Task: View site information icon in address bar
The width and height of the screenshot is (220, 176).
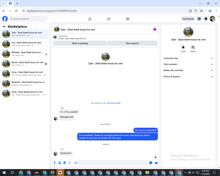Action: [x=23, y=11]
